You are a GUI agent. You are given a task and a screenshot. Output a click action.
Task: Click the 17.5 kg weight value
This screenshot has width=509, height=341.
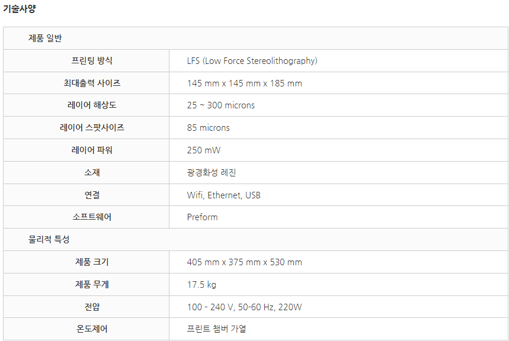[x=201, y=285]
